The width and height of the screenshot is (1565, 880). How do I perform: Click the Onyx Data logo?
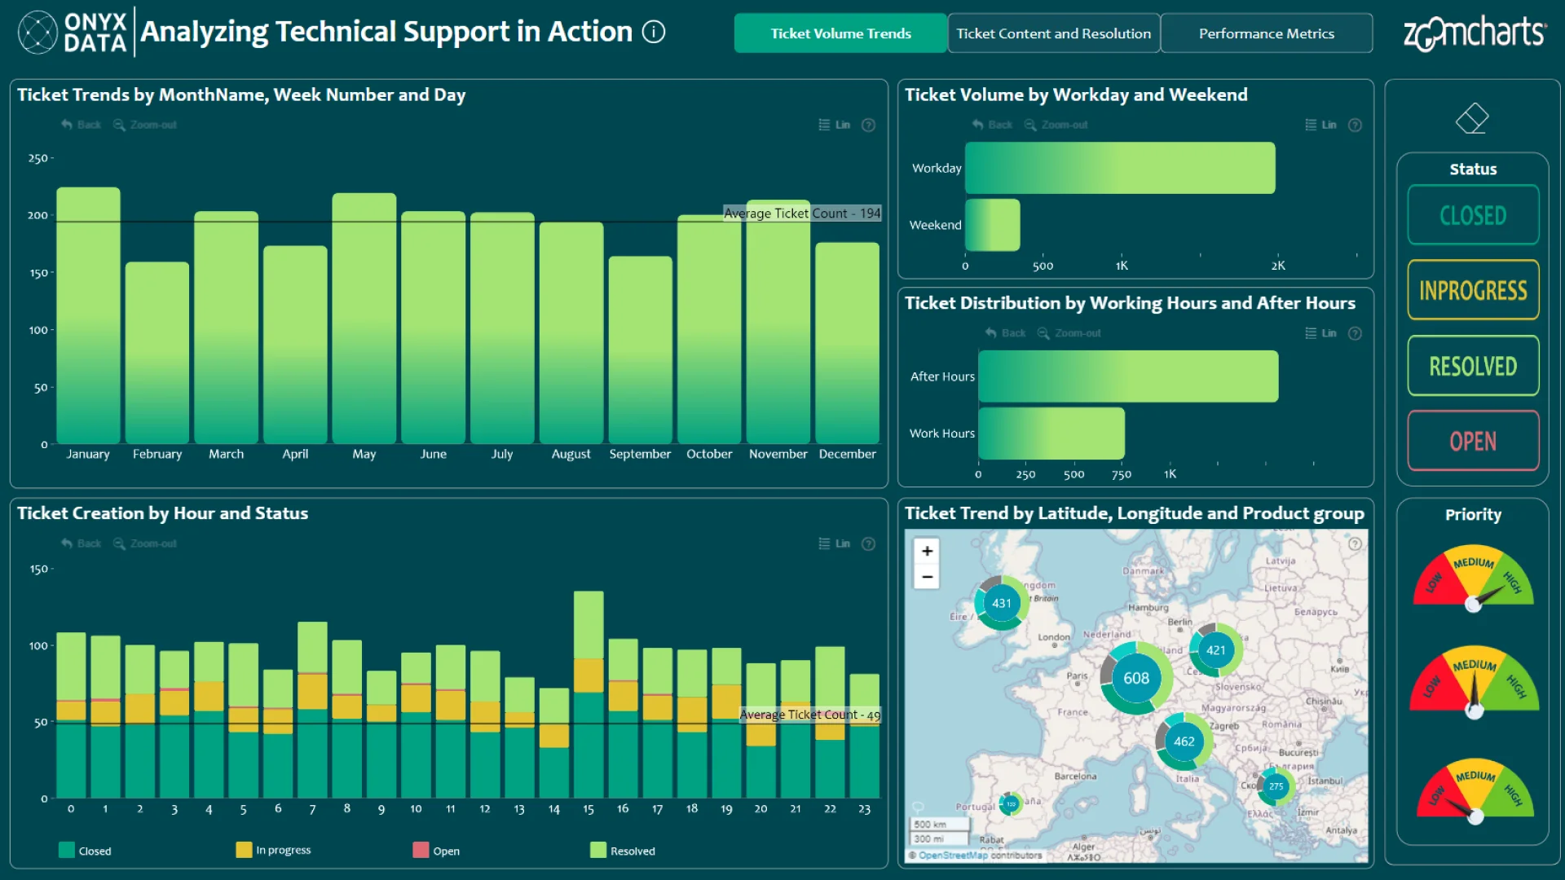[72, 33]
